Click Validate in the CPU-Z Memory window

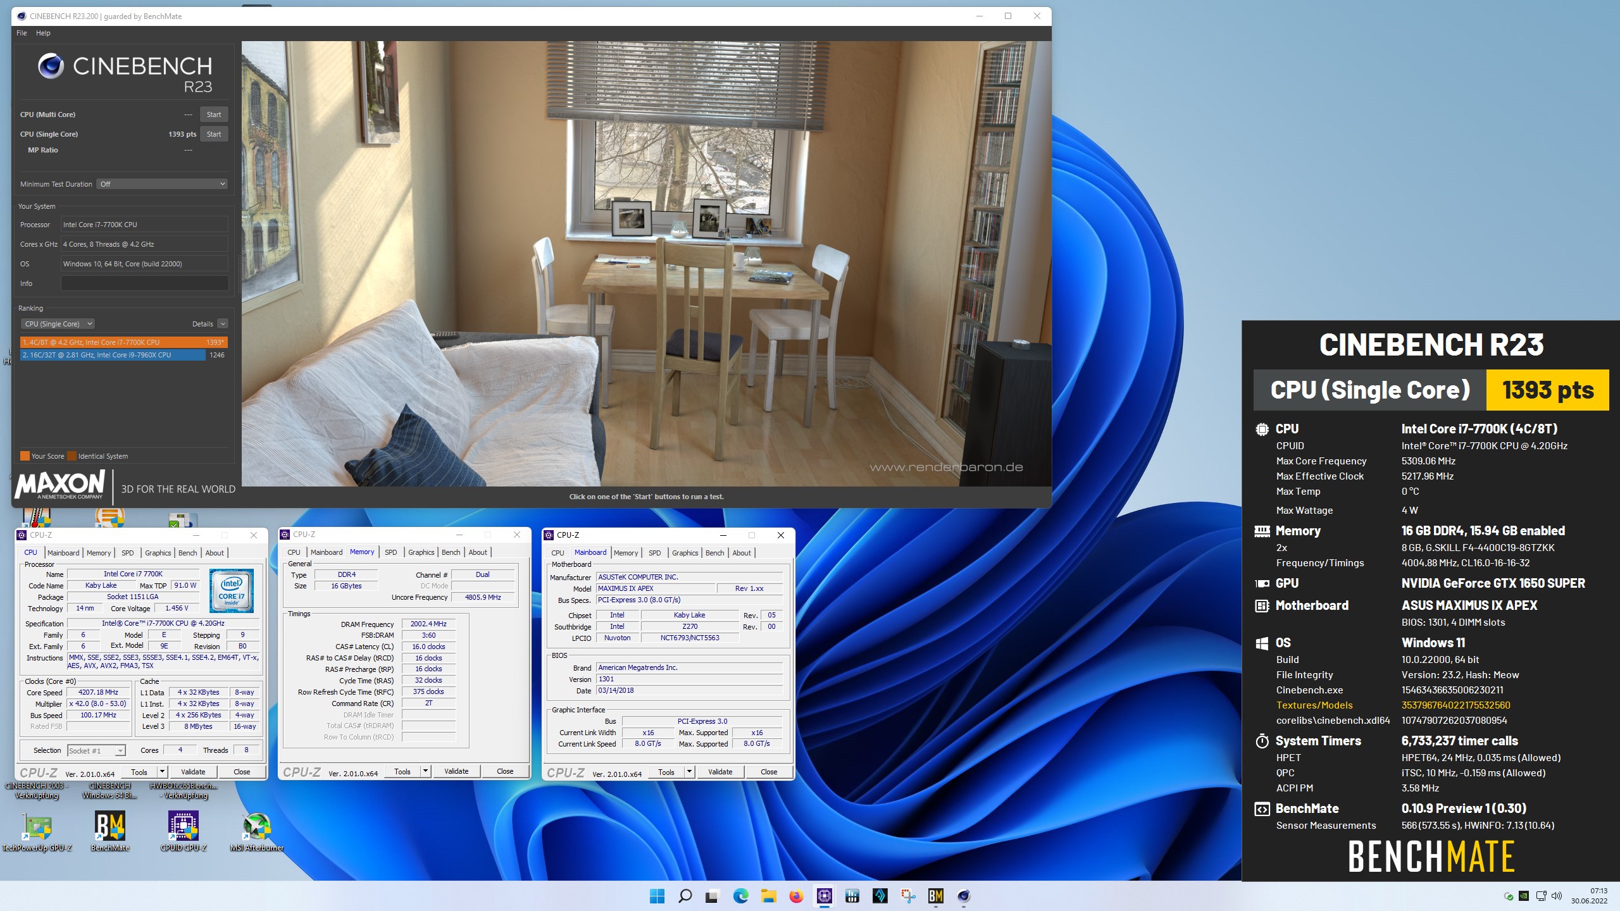click(456, 771)
